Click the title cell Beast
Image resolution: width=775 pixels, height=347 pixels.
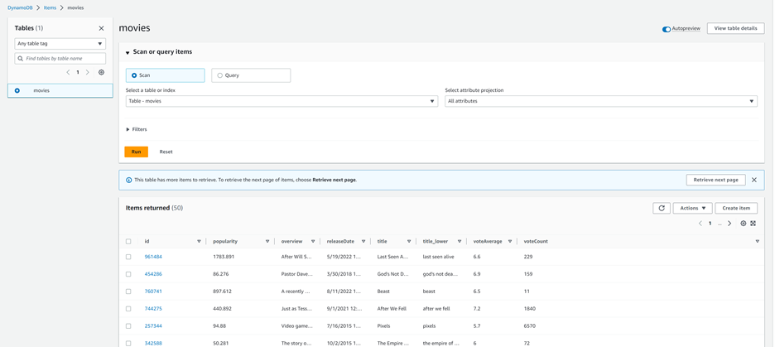point(383,292)
